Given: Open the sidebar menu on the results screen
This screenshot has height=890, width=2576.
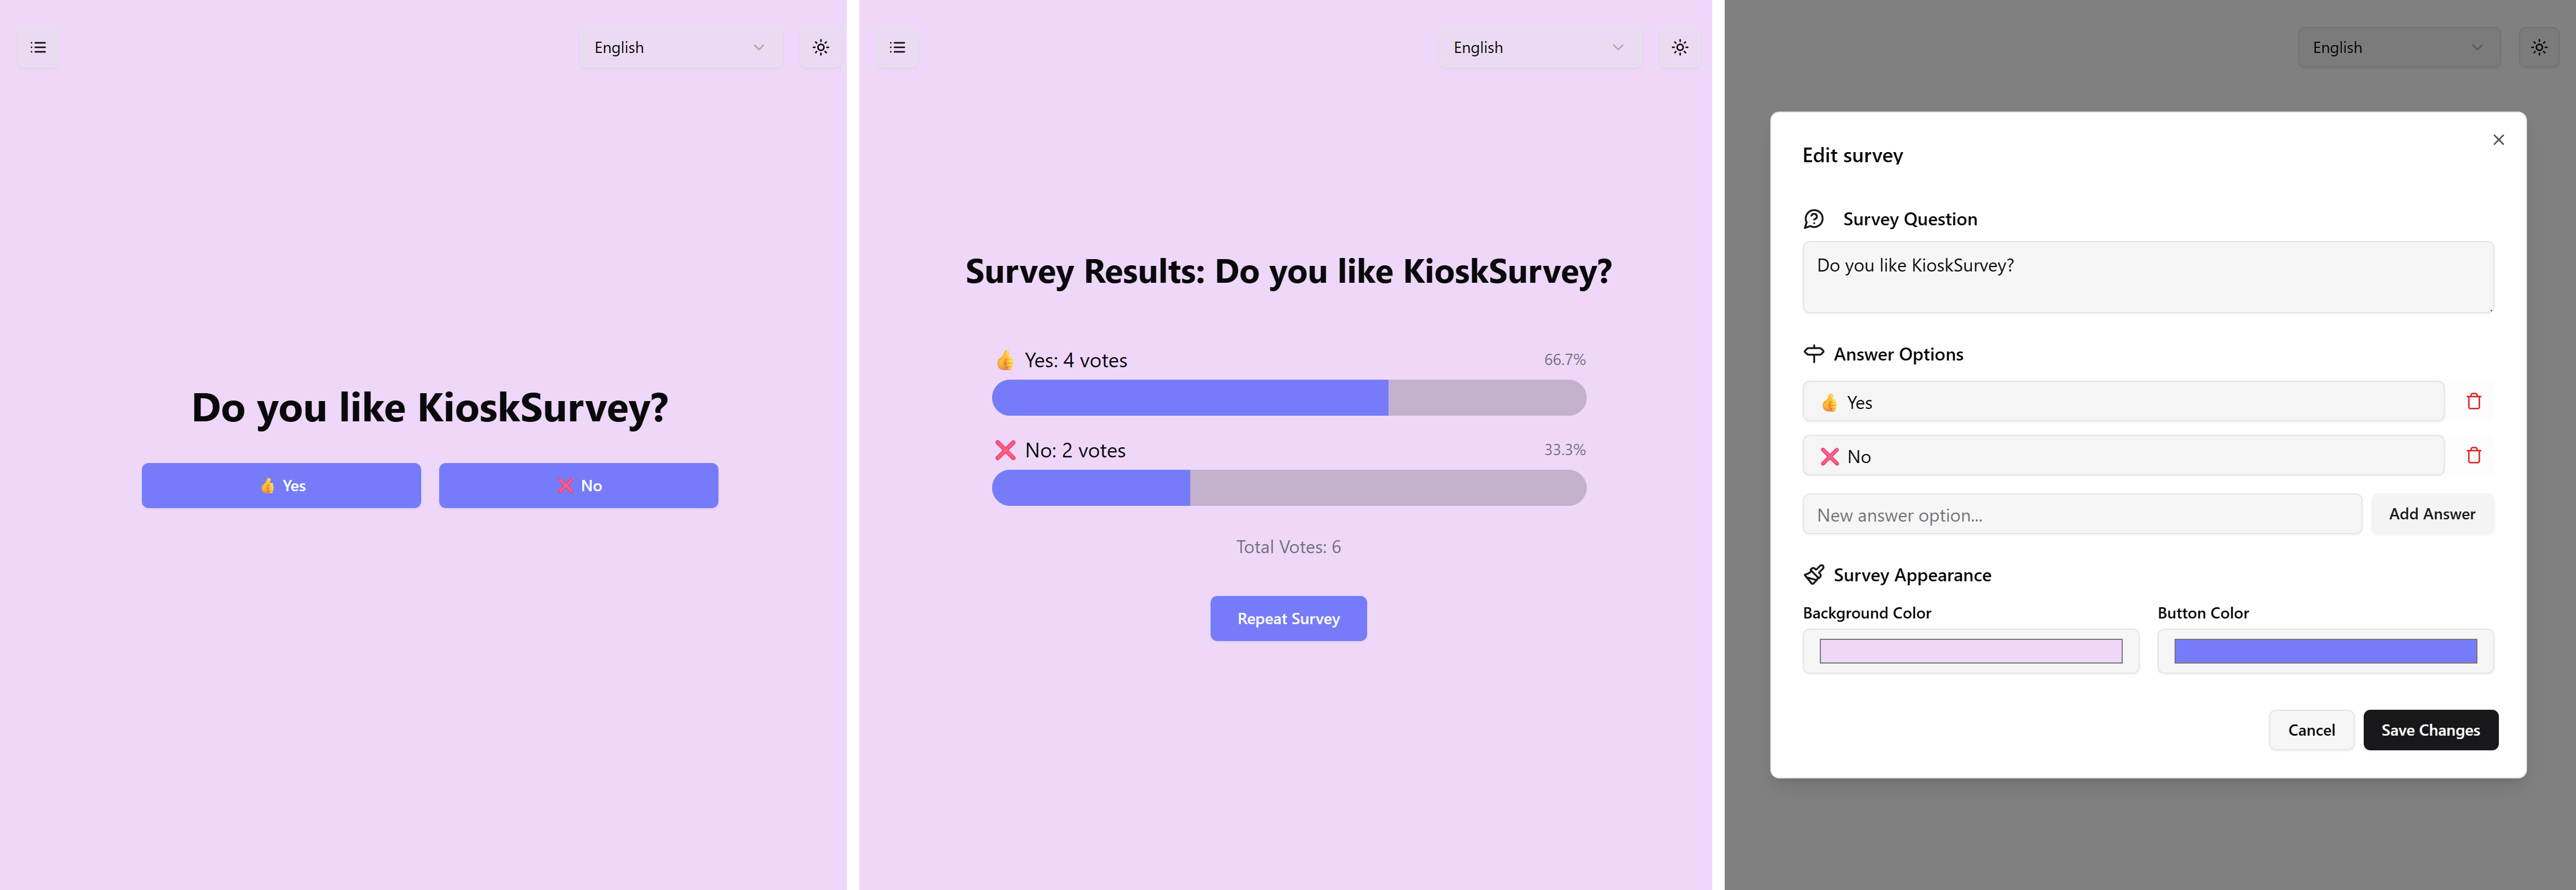Looking at the screenshot, I should tap(896, 47).
